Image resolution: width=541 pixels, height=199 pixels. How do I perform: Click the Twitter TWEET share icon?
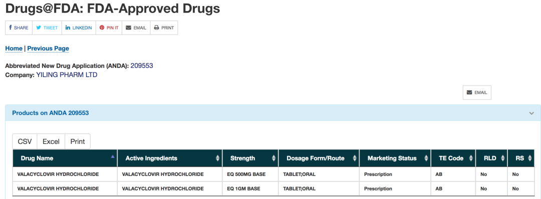pyautogui.click(x=47, y=28)
